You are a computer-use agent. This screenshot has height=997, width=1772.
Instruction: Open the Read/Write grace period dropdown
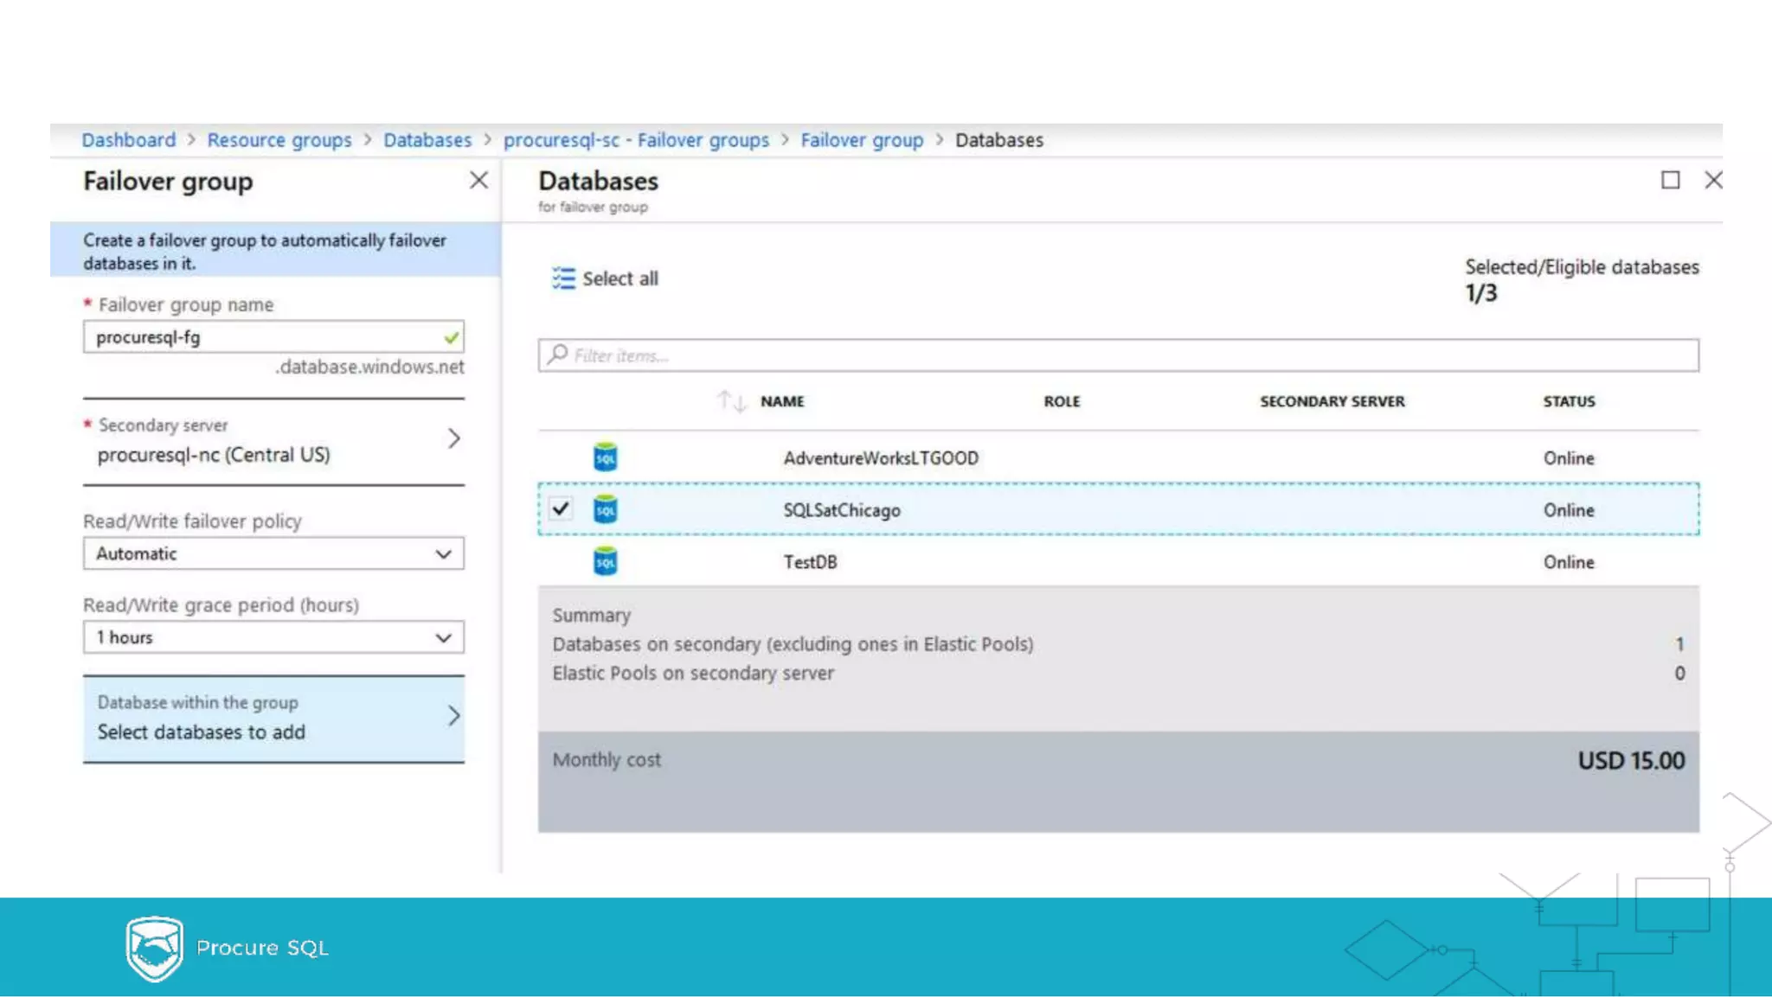click(273, 637)
